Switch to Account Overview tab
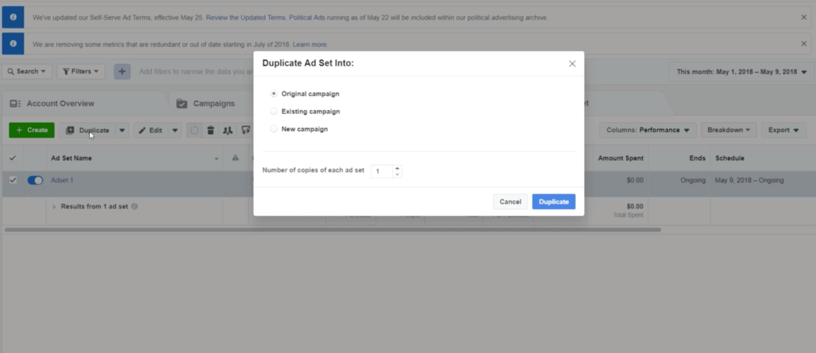 pyautogui.click(x=60, y=104)
